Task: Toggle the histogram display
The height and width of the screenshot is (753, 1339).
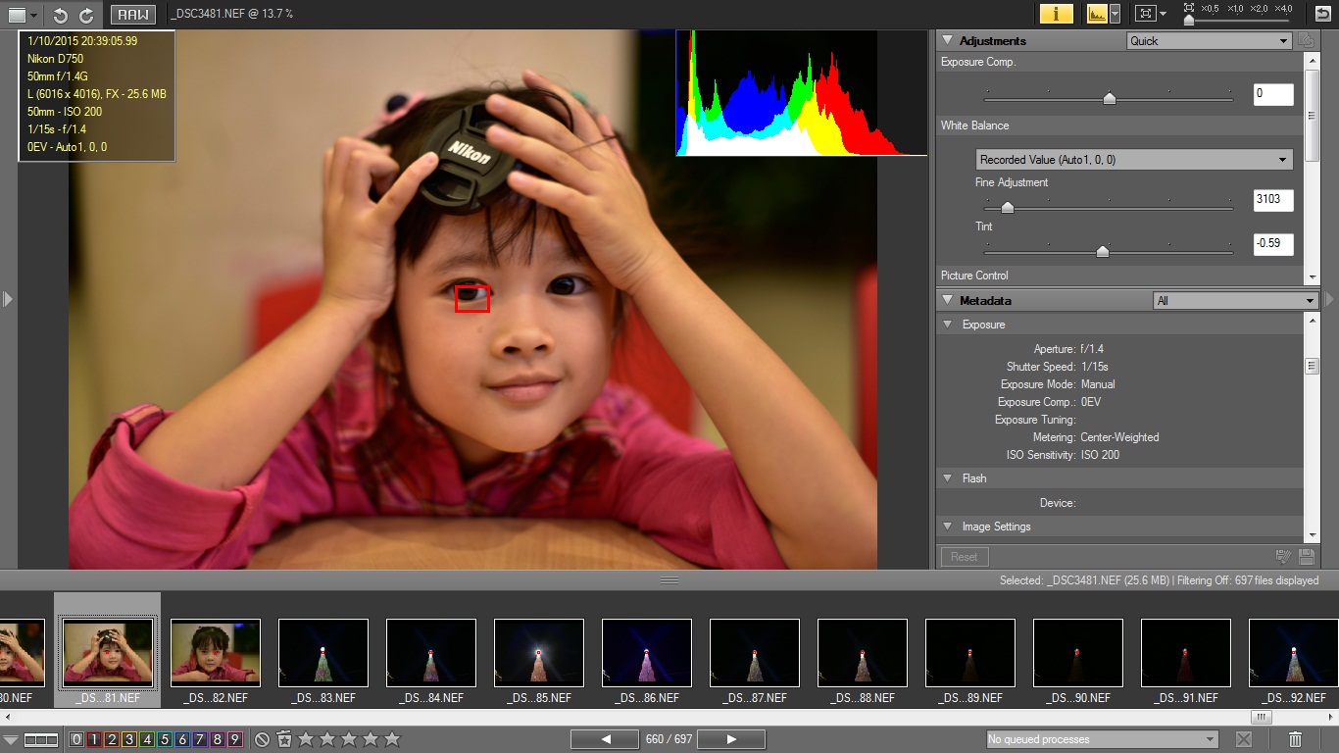Action: (x=1096, y=14)
